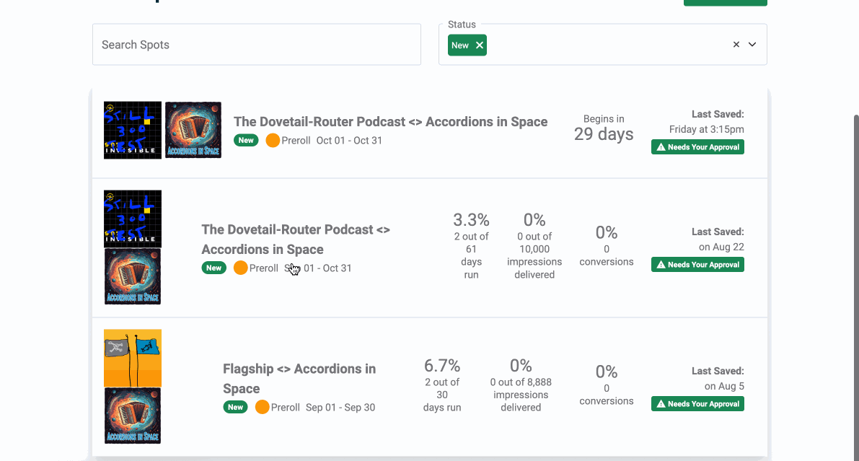Open the Still 300 Test artwork in first row
Image resolution: width=859 pixels, height=461 pixels.
(133, 130)
